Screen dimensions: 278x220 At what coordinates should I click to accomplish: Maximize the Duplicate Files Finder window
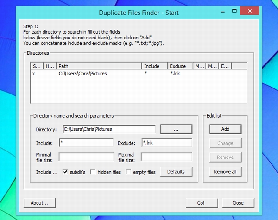(234, 11)
